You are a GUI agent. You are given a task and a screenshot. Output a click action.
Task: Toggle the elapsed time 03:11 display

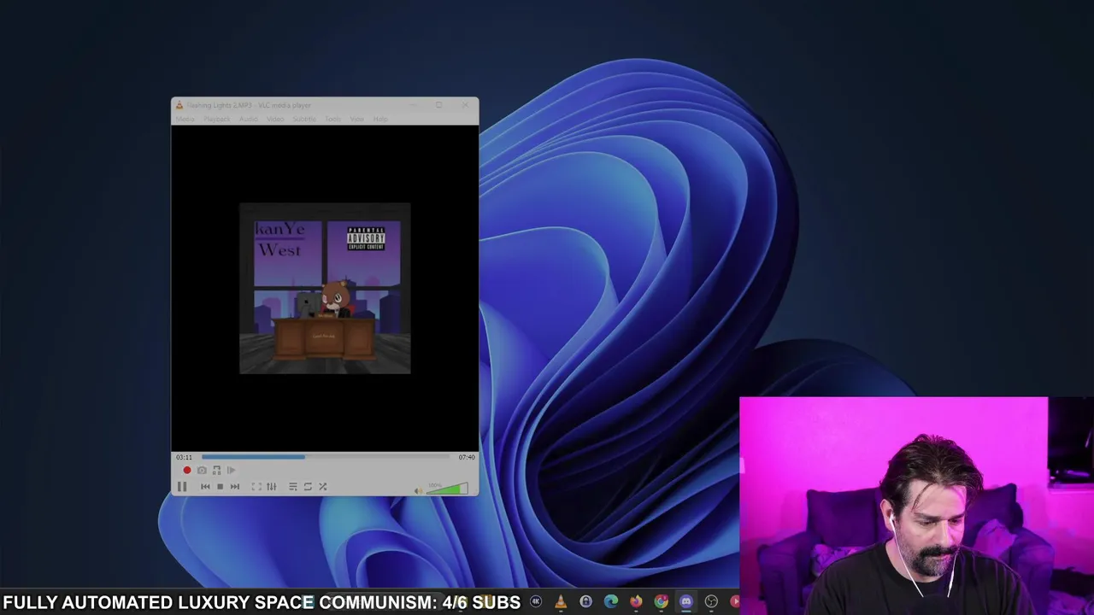coord(185,457)
